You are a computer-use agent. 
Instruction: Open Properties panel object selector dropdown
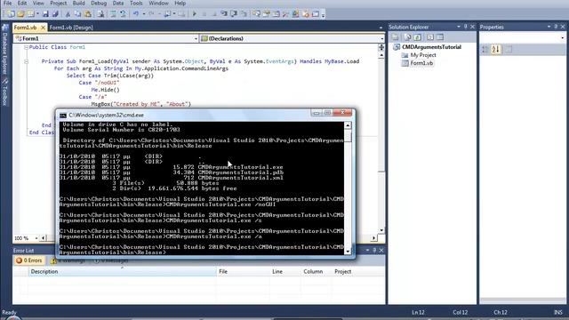point(563,37)
